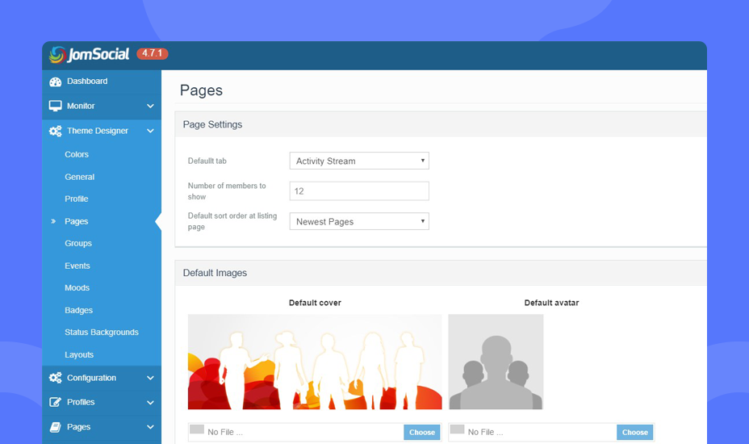Click the Default cover image thumbnail

coord(315,362)
